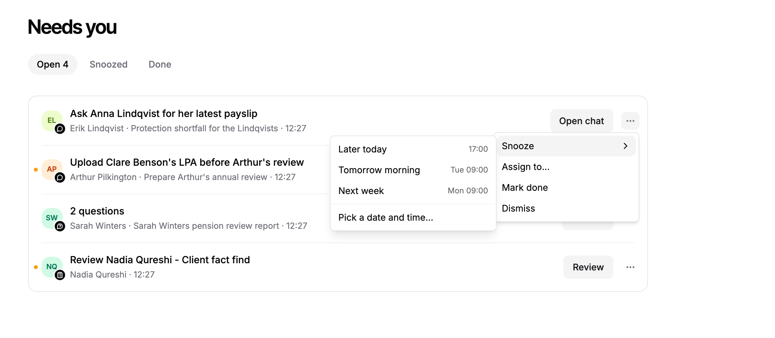Click the form badge on the NQ avatar
This screenshot has width=775, height=338.
coord(60,275)
